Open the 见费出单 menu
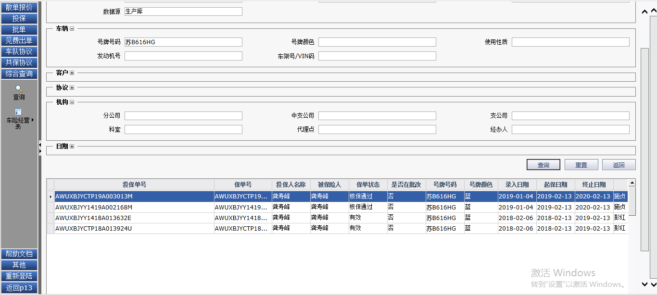657x295 pixels. [19, 40]
